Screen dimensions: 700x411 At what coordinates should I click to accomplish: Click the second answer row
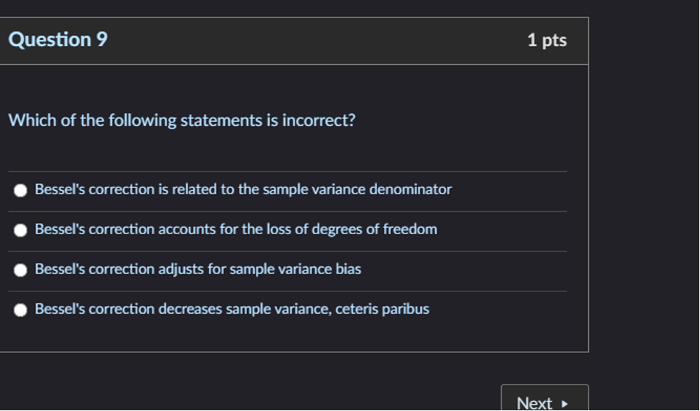pos(238,229)
